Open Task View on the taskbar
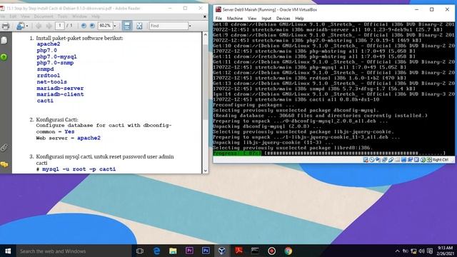 [140, 251]
